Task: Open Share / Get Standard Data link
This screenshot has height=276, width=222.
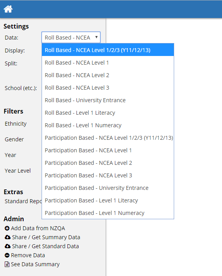Action: point(45,246)
